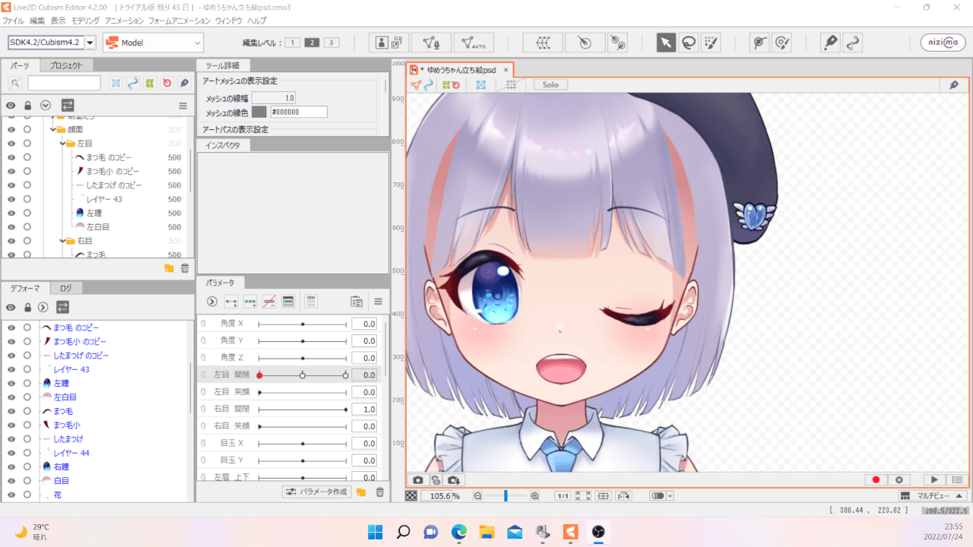The width and height of the screenshot is (973, 547).
Task: Select the lasso selection tool
Action: tap(688, 43)
